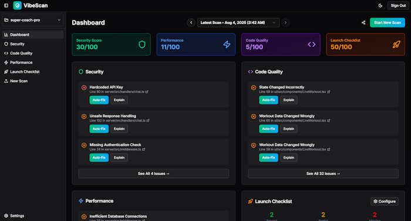The image size is (411, 221).
Task: Open external link for LiveWorkout.tsx line 65
Action: 329,120
